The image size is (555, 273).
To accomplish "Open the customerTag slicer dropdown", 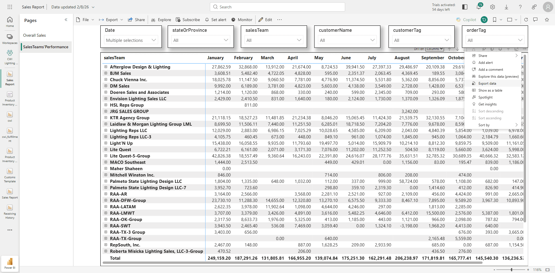I will [421, 40].
